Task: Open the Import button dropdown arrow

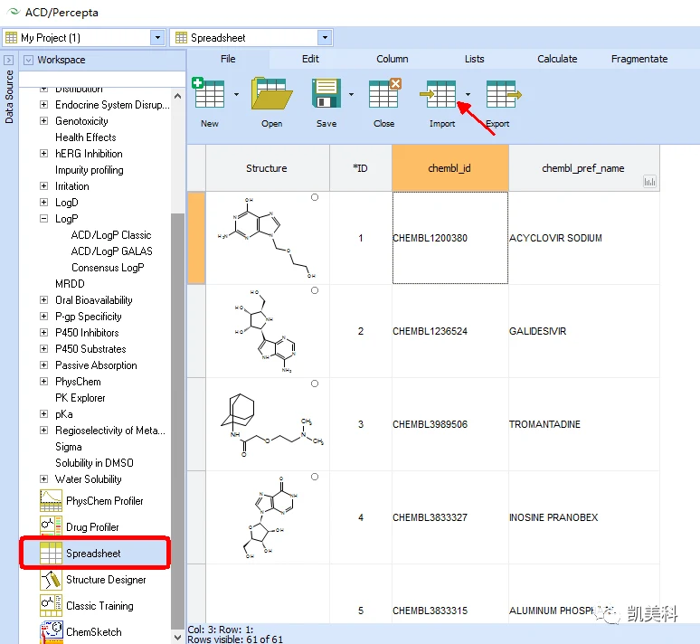Action: [x=468, y=94]
